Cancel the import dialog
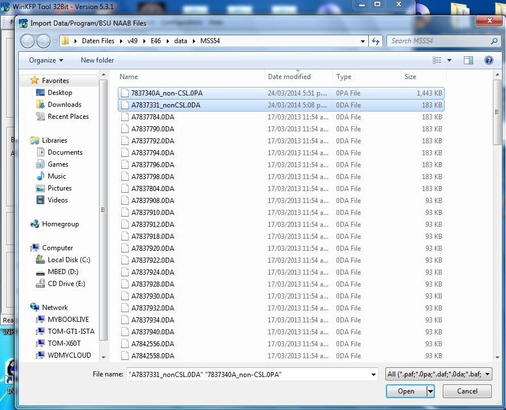Image resolution: width=506 pixels, height=410 pixels. click(x=467, y=391)
